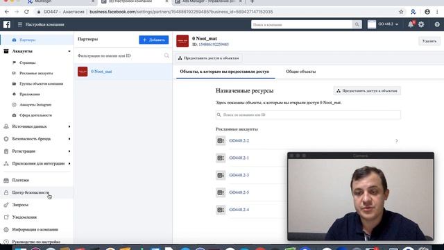This screenshot has height=250, width=444.
Task: Open ad account GO448.2-2 link
Action: 239,140
